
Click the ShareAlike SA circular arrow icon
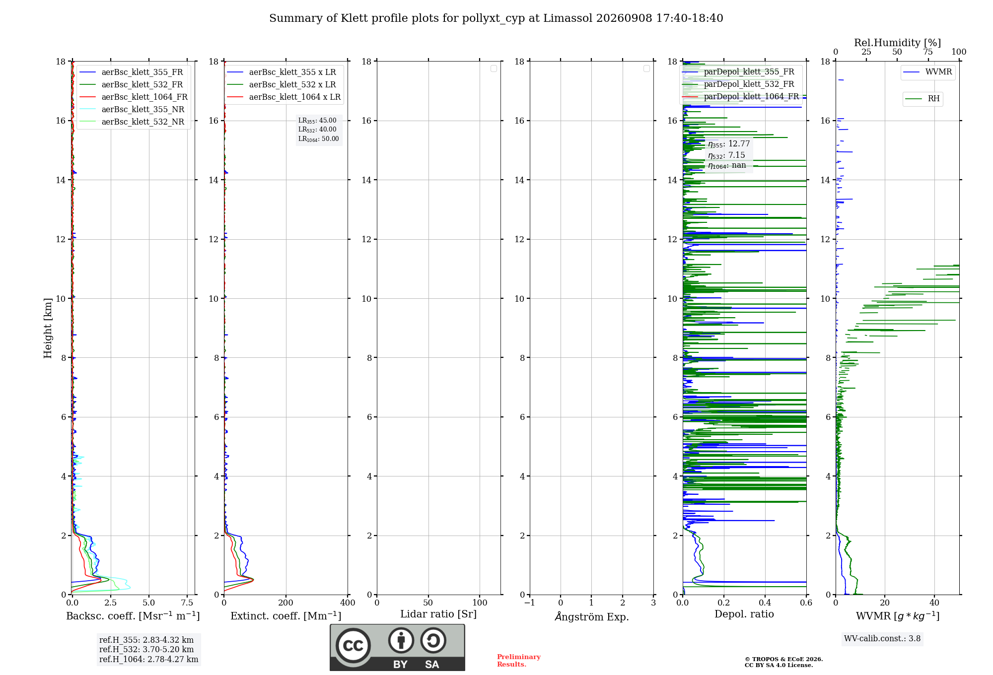(x=433, y=640)
